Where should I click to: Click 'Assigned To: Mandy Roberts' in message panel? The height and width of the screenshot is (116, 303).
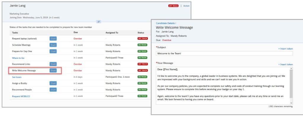pyautogui.click(x=171, y=36)
